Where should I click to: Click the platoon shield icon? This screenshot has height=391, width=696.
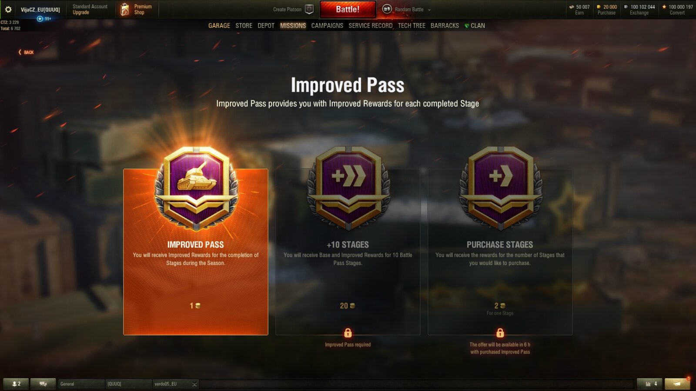point(309,9)
